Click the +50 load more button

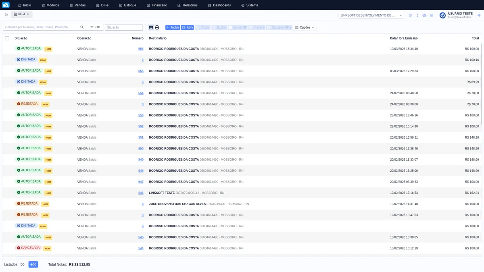point(33,265)
